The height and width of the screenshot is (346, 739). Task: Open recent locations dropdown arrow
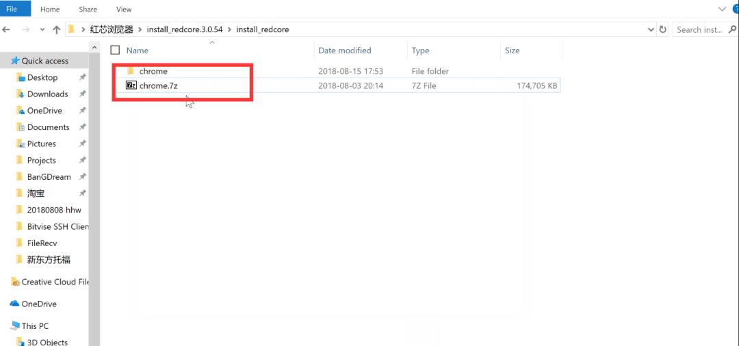pos(42,29)
